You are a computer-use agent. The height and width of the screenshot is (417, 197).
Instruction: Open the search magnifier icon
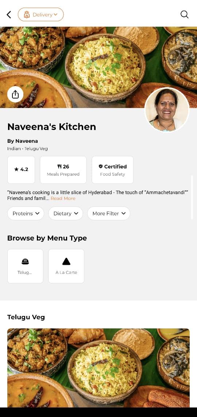185,14
